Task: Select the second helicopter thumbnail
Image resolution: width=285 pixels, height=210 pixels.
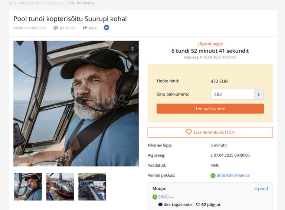Action: tap(60, 187)
